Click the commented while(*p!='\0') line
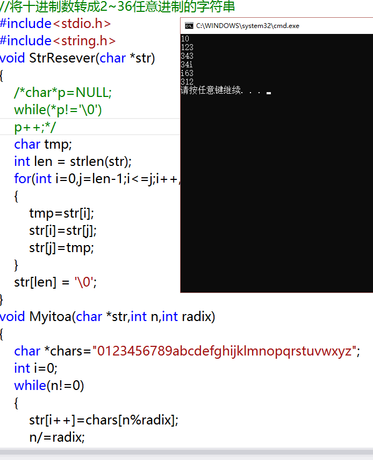This screenshot has height=460, width=373. coord(58,110)
